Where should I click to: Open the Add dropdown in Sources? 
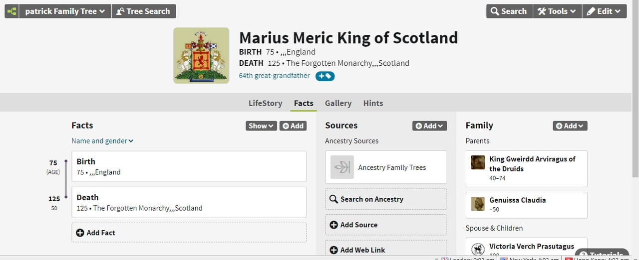[429, 126]
